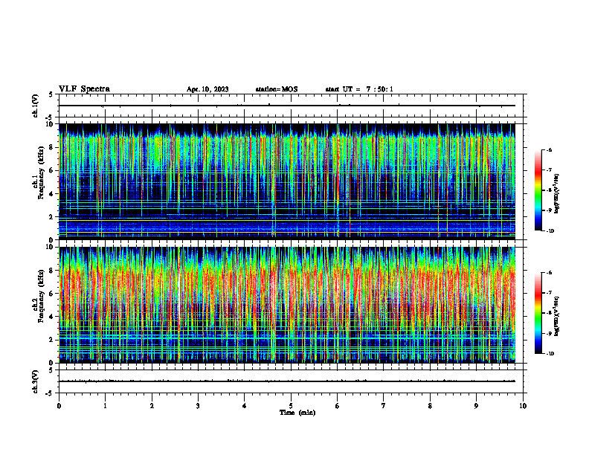Click tick label "8" on the Time axis
The width and height of the screenshot is (589, 455).
click(430, 406)
